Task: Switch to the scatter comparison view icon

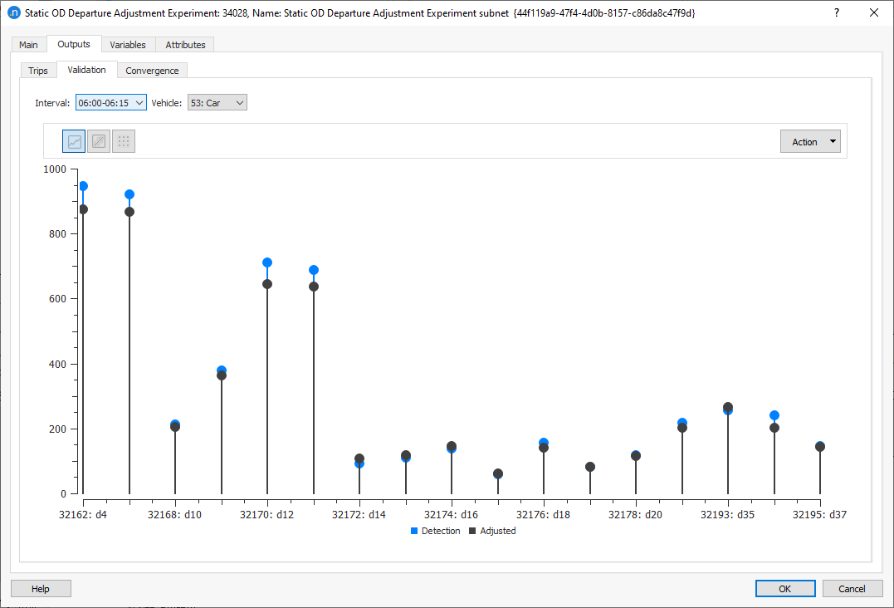Action: [98, 140]
